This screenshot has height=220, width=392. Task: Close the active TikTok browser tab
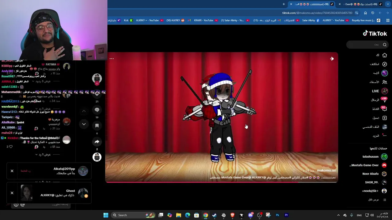coord(291,4)
